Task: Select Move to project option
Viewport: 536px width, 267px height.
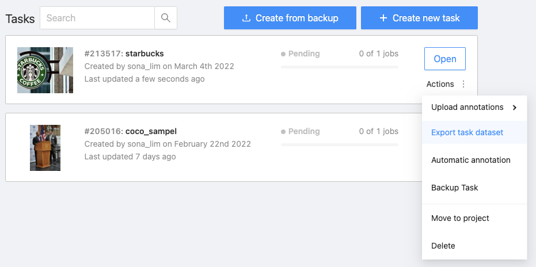Action: (x=474, y=218)
